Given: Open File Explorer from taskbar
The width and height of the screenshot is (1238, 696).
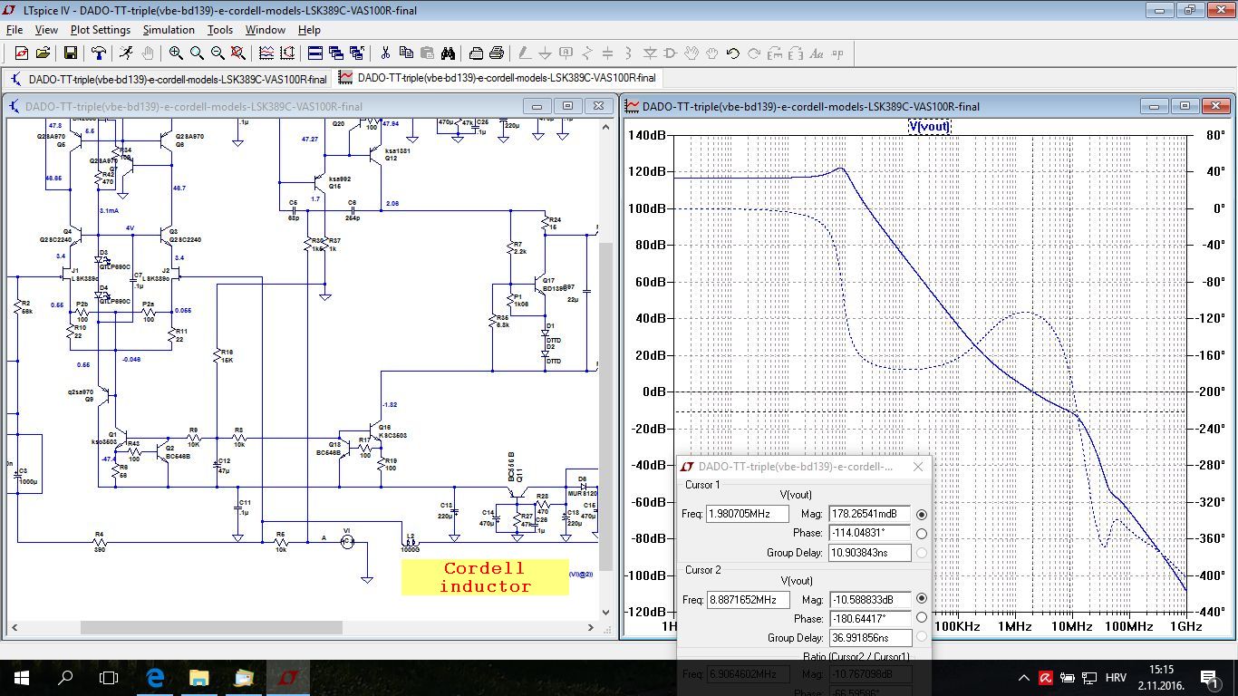Looking at the screenshot, I should click(x=199, y=678).
